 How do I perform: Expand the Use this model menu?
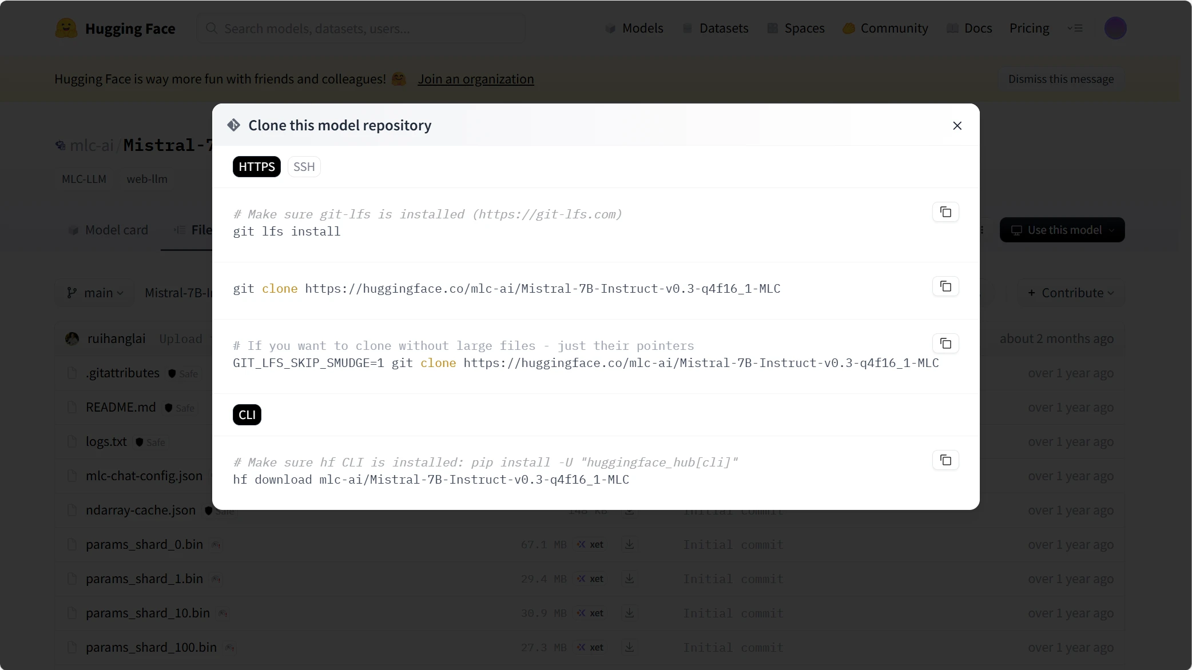tap(1062, 230)
